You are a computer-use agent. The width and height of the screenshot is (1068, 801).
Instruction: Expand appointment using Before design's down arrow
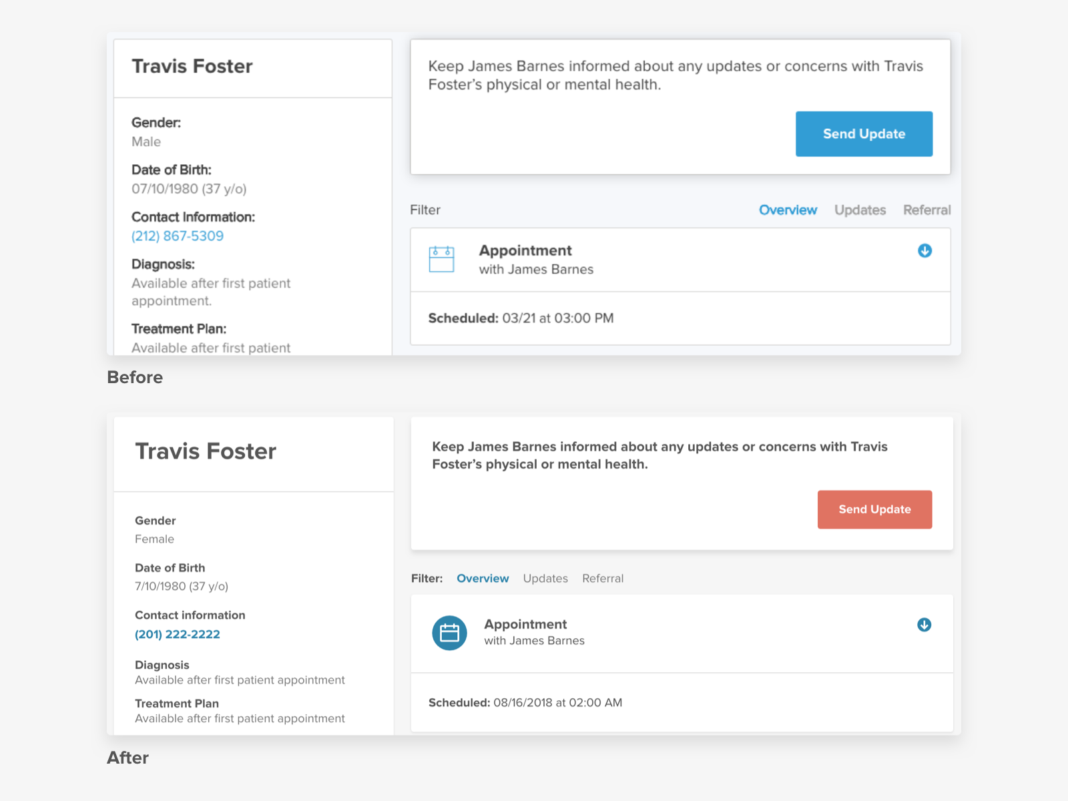[x=924, y=250]
